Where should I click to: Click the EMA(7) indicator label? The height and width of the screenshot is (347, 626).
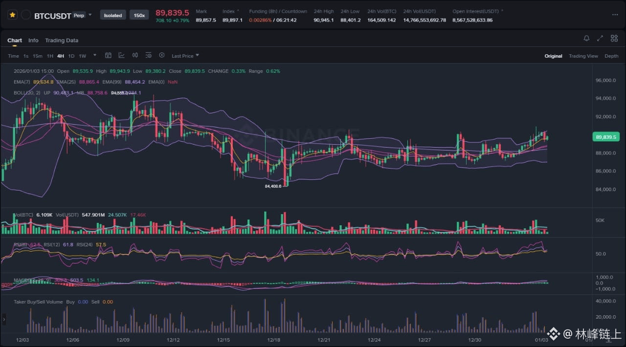point(22,82)
